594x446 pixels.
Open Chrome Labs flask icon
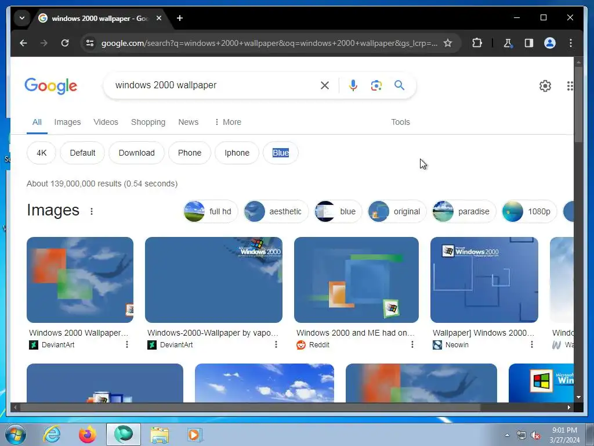click(508, 43)
